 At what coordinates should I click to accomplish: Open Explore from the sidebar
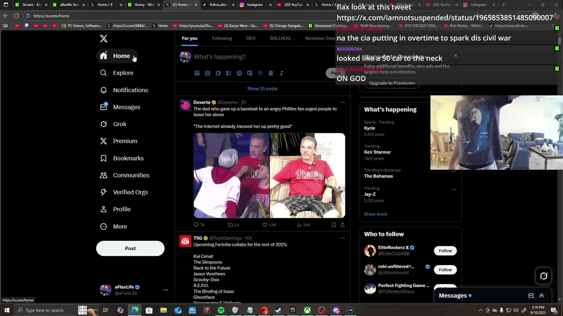[x=117, y=73]
